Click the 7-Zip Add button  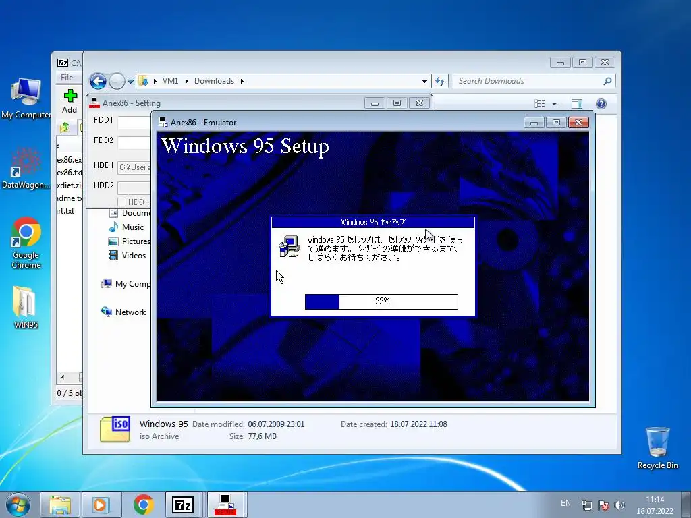pos(70,101)
